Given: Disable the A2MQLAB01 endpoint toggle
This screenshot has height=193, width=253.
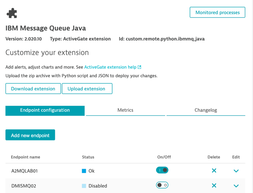Looking at the screenshot, I should (162, 170).
